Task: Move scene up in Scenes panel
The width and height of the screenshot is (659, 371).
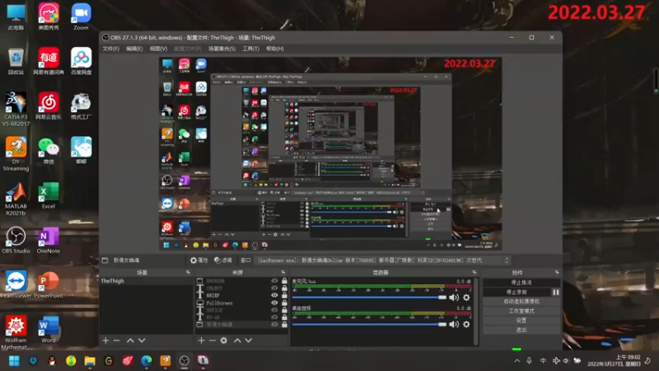Action: point(130,340)
